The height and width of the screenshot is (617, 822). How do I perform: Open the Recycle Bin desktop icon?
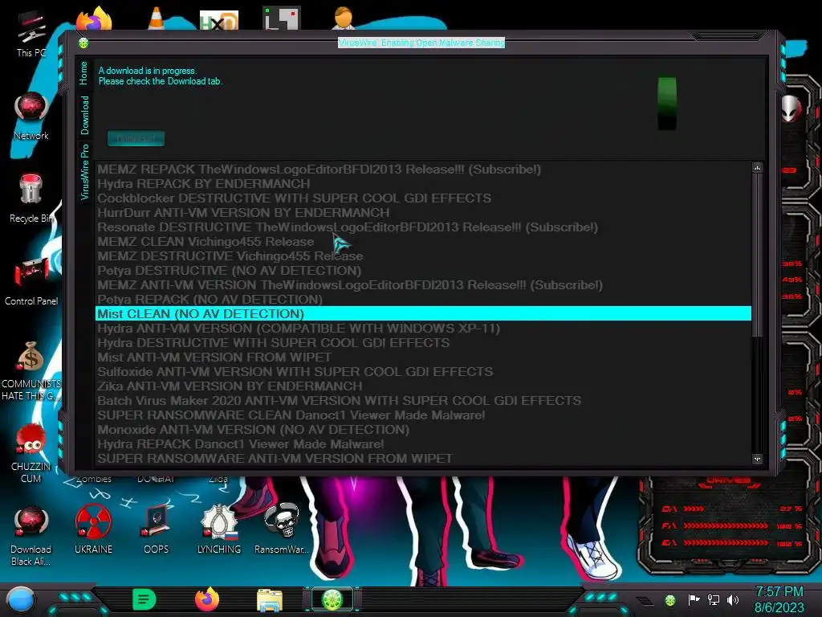point(31,198)
